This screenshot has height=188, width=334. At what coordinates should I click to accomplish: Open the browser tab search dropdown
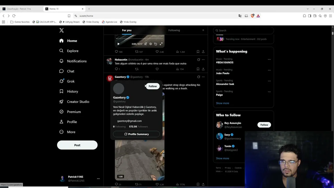click(308, 9)
